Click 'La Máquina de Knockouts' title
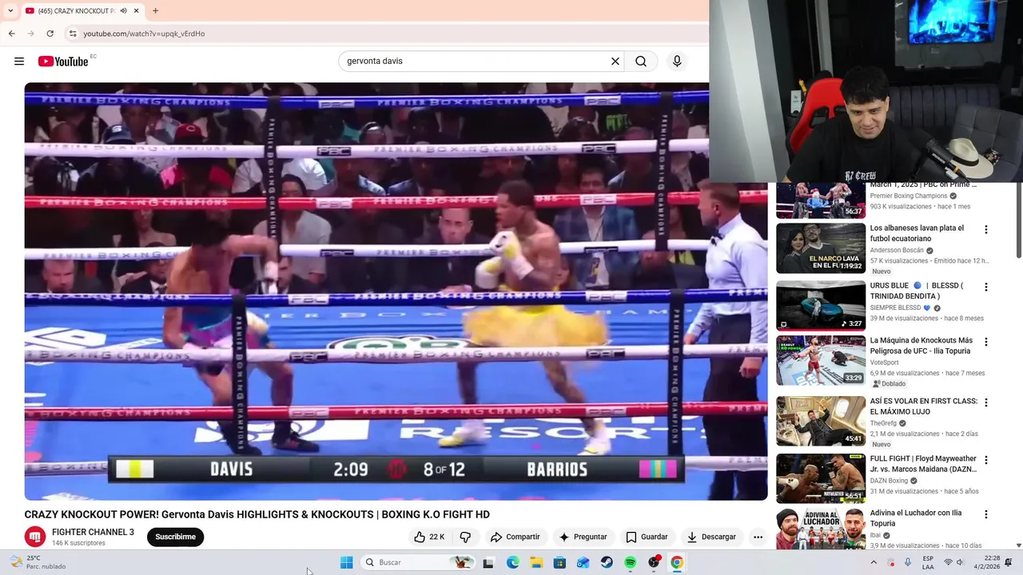Image resolution: width=1023 pixels, height=575 pixels. click(x=921, y=346)
